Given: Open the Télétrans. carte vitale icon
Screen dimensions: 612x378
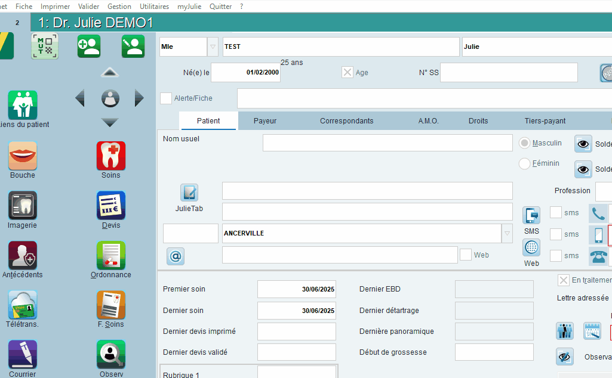Looking at the screenshot, I should coord(23,305).
